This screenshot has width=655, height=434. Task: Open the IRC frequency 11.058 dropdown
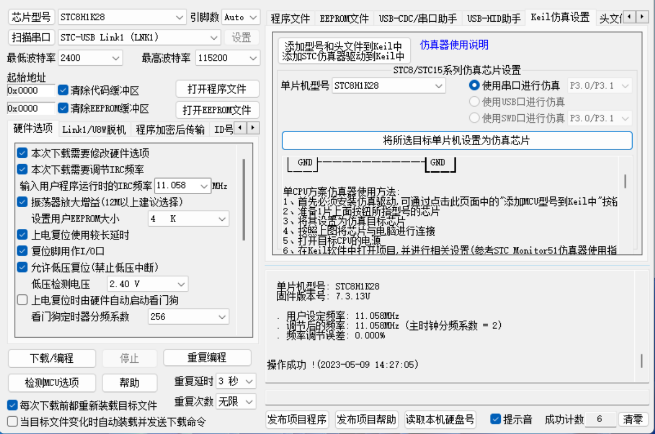pos(183,185)
